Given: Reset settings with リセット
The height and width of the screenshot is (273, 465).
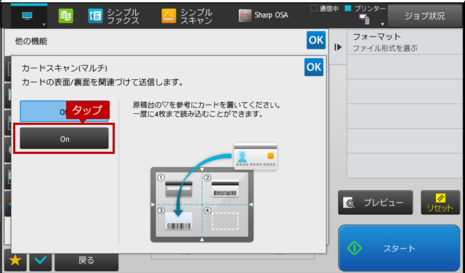Looking at the screenshot, I should 440,203.
